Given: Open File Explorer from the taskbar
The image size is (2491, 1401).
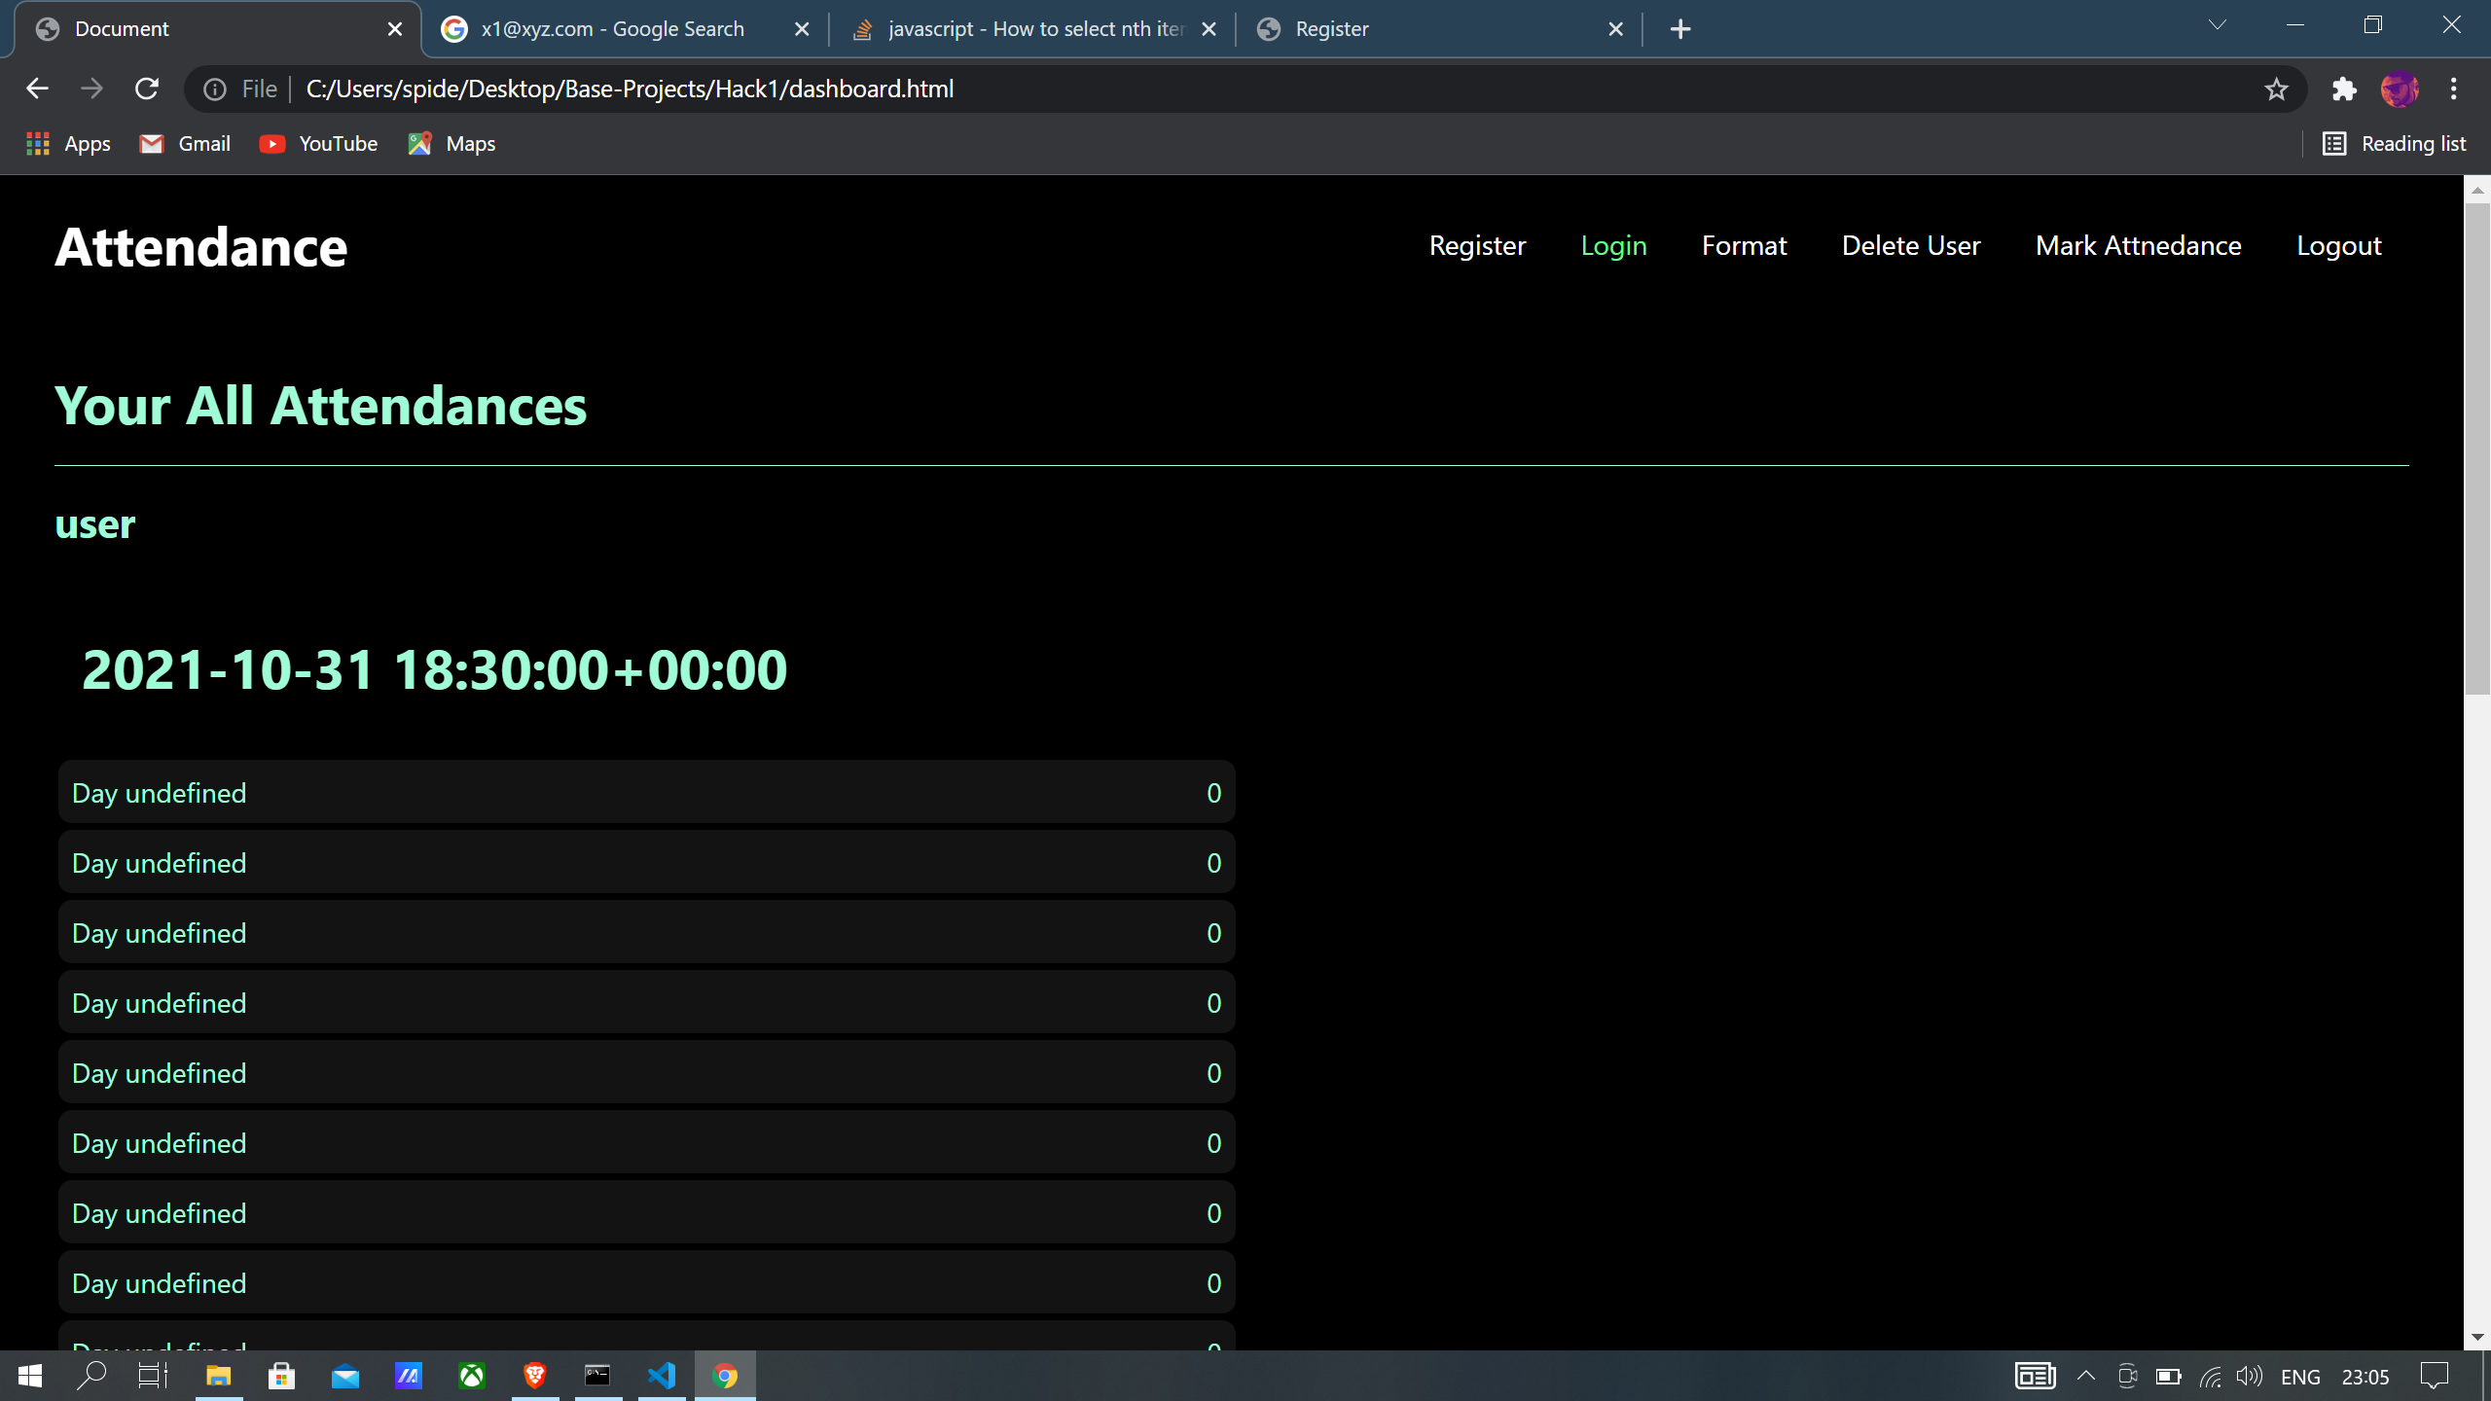Looking at the screenshot, I should click(219, 1376).
